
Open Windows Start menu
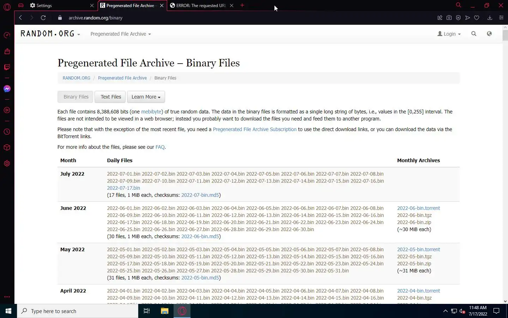point(8,311)
